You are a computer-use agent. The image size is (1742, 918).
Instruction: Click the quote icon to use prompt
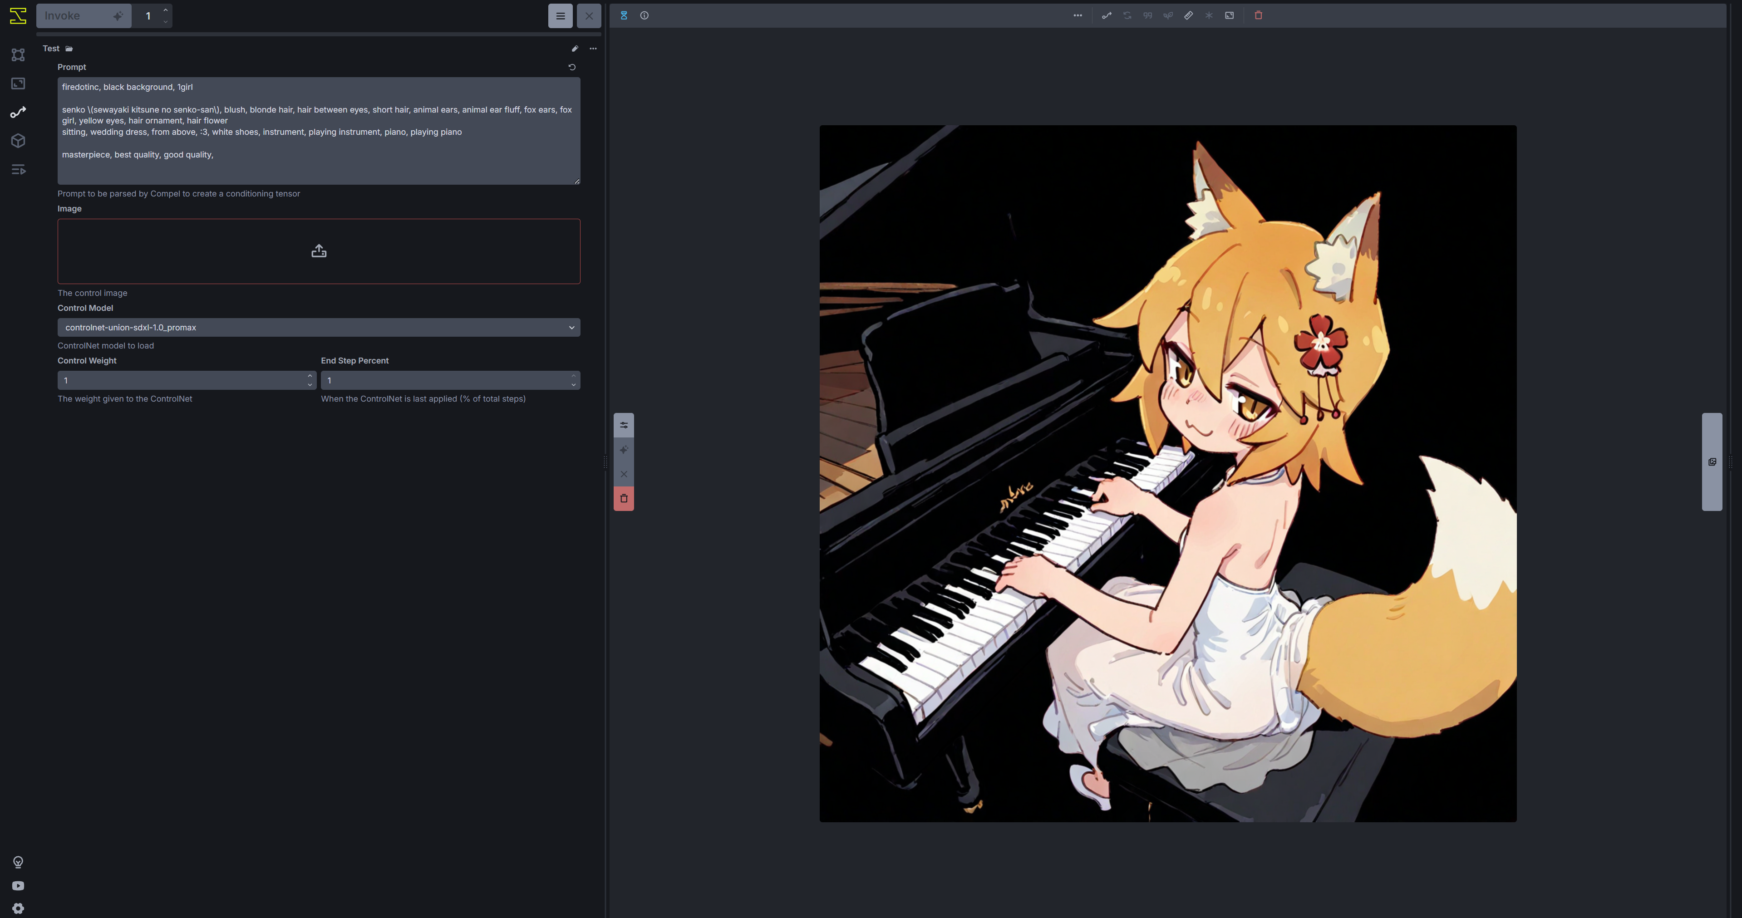1147,15
